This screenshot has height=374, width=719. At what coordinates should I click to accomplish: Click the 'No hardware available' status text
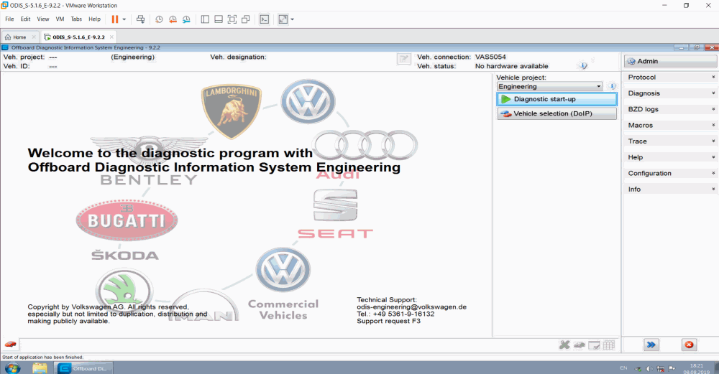(x=511, y=66)
